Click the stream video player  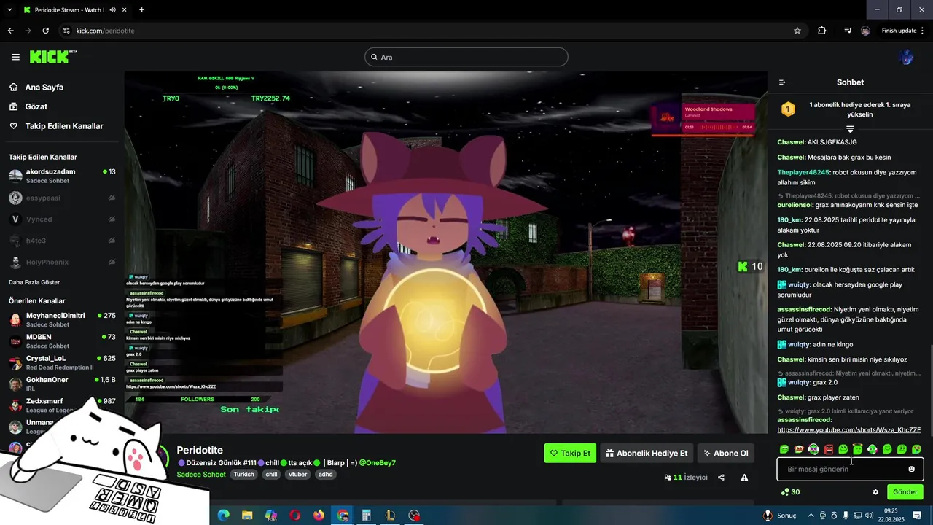tap(445, 252)
